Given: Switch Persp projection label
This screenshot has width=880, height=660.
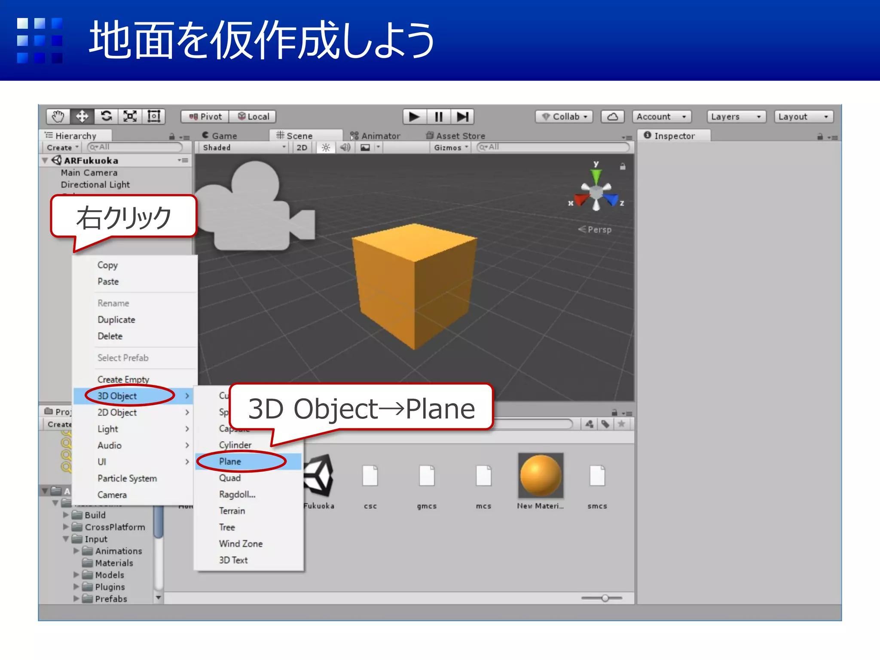Looking at the screenshot, I should point(595,229).
